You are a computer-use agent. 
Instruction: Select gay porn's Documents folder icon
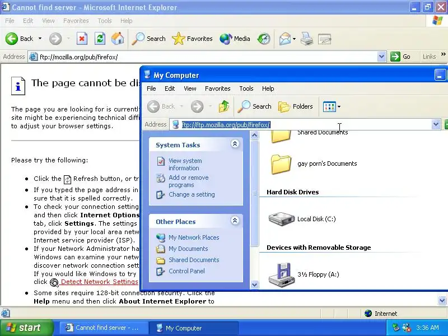coord(281,164)
